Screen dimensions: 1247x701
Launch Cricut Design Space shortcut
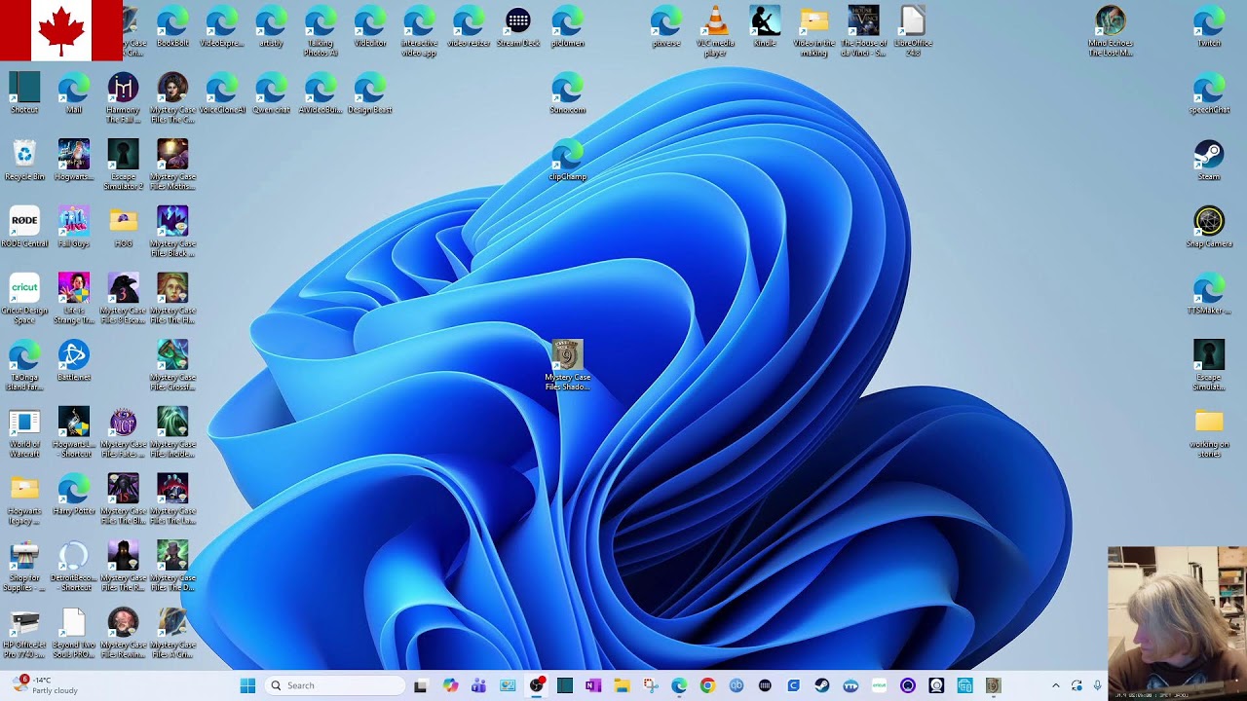coord(24,299)
